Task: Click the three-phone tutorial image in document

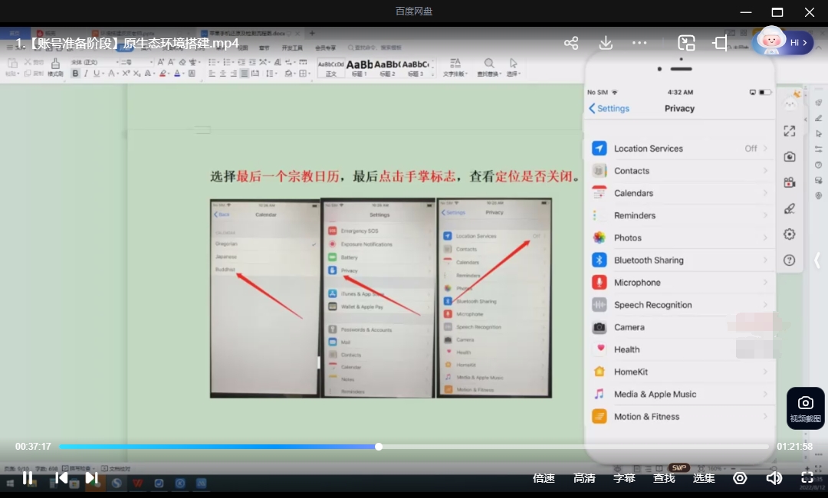Action: click(381, 298)
